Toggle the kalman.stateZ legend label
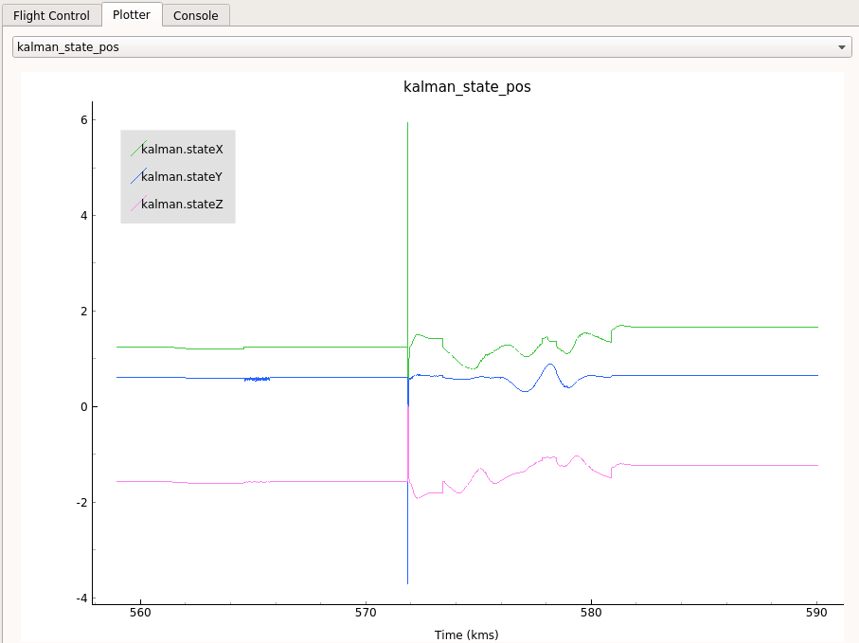Screen dimensions: 859x643 pos(182,204)
